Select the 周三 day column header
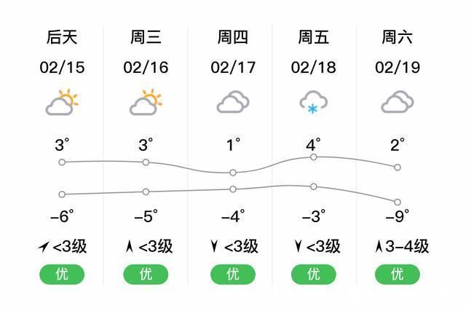 [146, 37]
